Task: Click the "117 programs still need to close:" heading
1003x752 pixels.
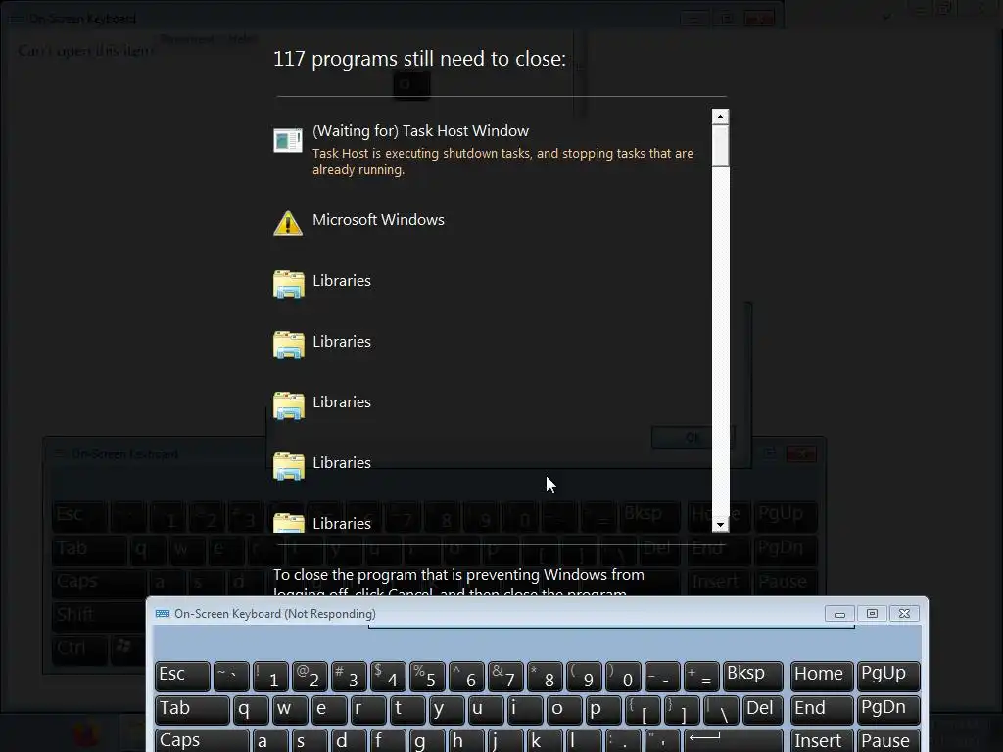Action: click(x=419, y=59)
